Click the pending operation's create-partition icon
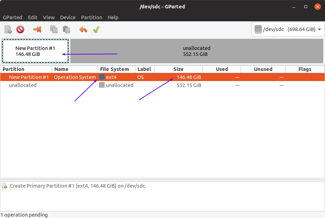 tap(5, 186)
